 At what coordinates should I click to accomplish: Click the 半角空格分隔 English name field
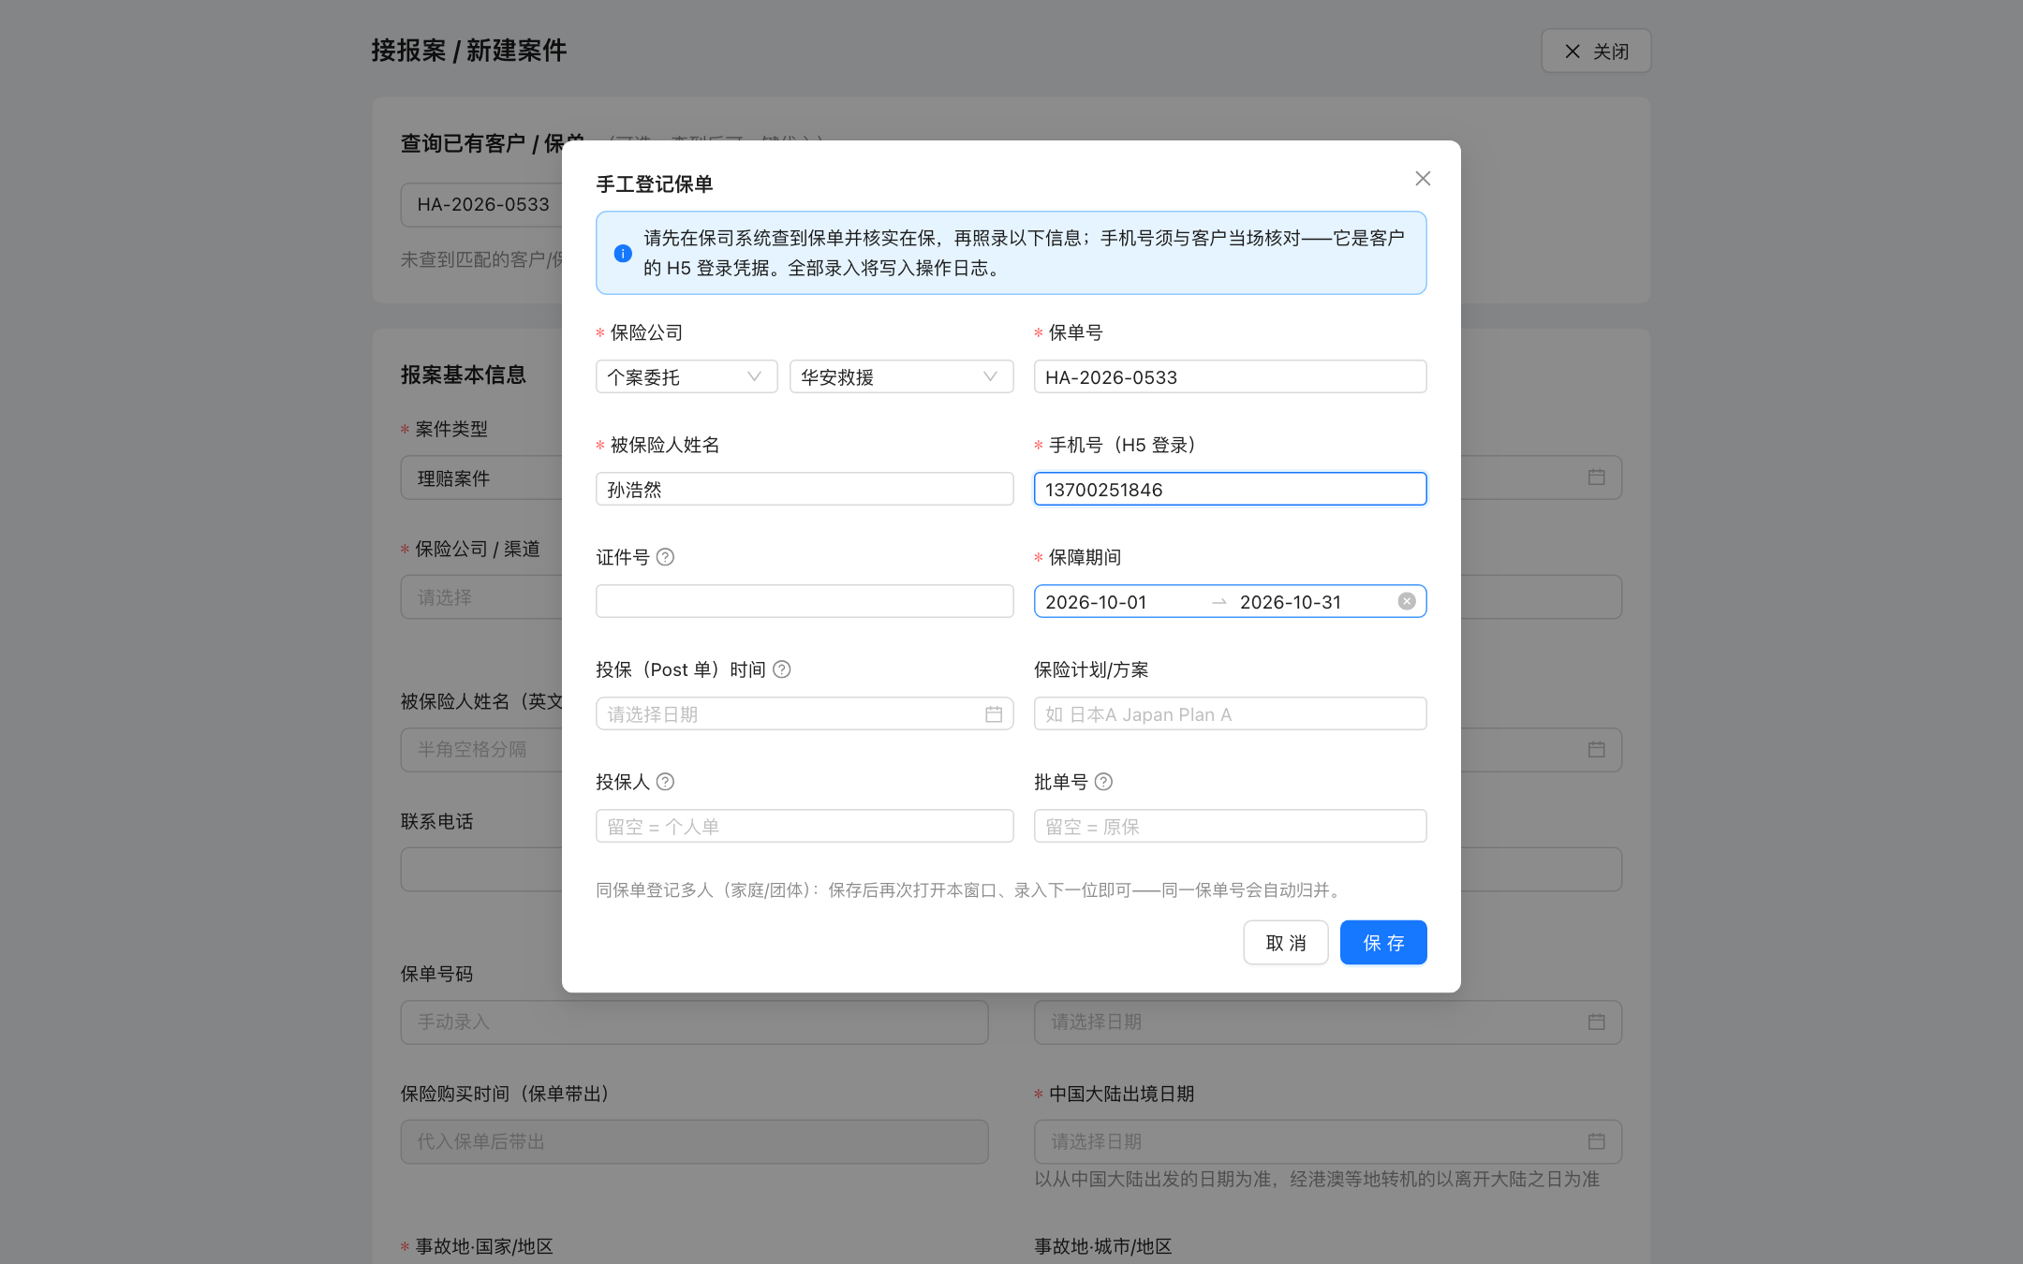(482, 749)
